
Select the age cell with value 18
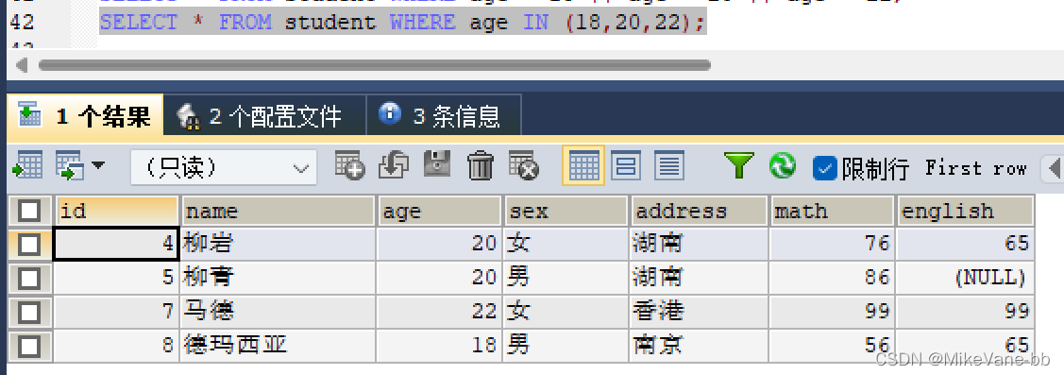(x=439, y=346)
